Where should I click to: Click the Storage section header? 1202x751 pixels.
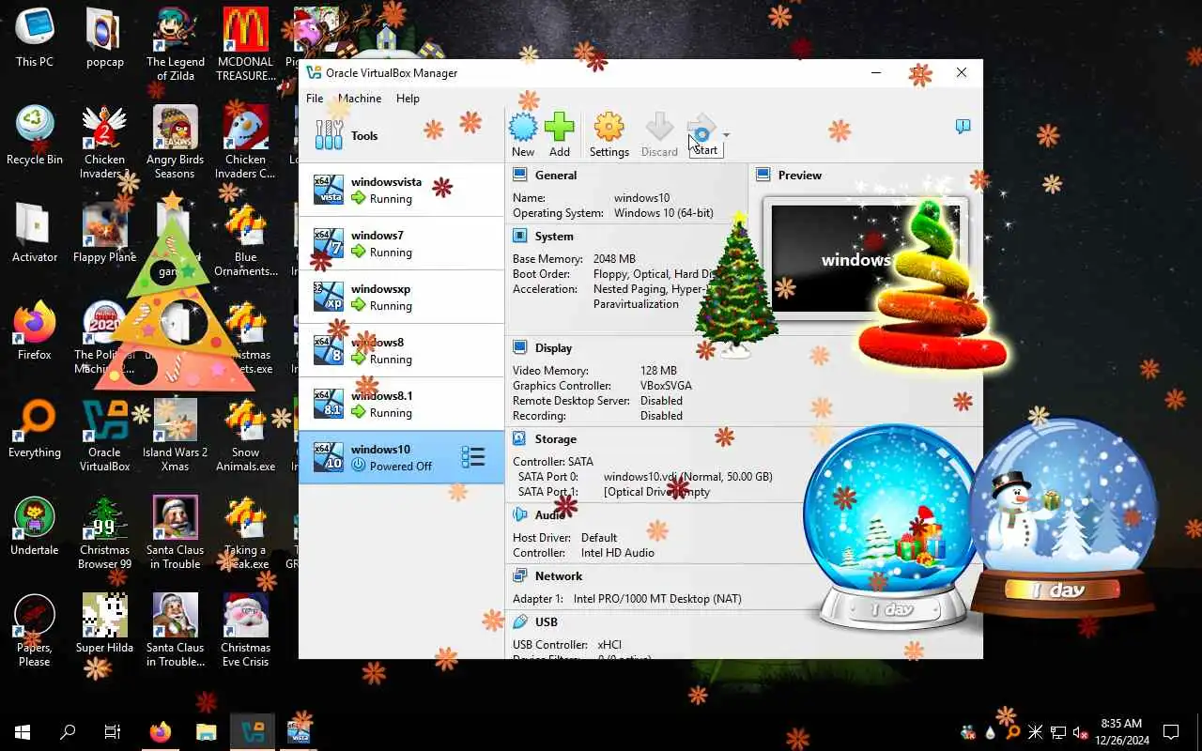(x=556, y=439)
